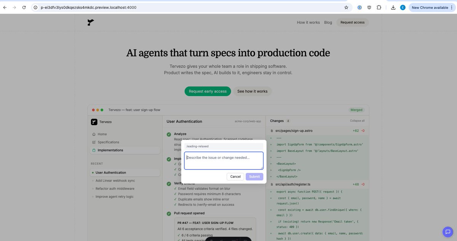Image resolution: width=457 pixels, height=241 pixels.
Task: Click the yellow window dot in the Tervezo mockup
Action: [x=97, y=110]
